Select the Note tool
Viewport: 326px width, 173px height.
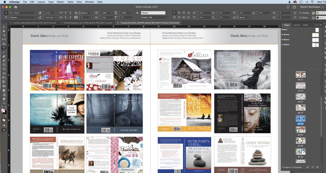point(4,90)
